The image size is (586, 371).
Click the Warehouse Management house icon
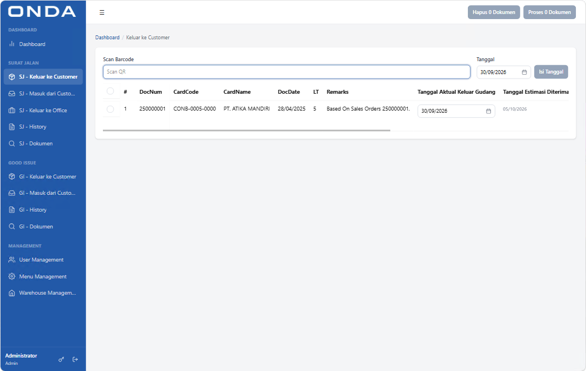(12, 293)
